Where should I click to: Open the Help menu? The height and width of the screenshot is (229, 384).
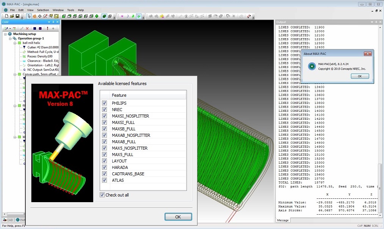81,10
